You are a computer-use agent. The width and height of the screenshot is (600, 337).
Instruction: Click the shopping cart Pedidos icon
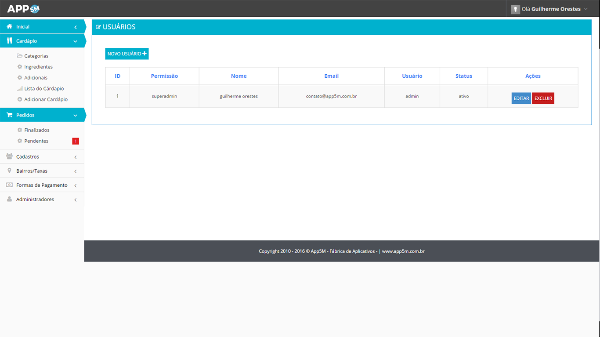point(9,115)
